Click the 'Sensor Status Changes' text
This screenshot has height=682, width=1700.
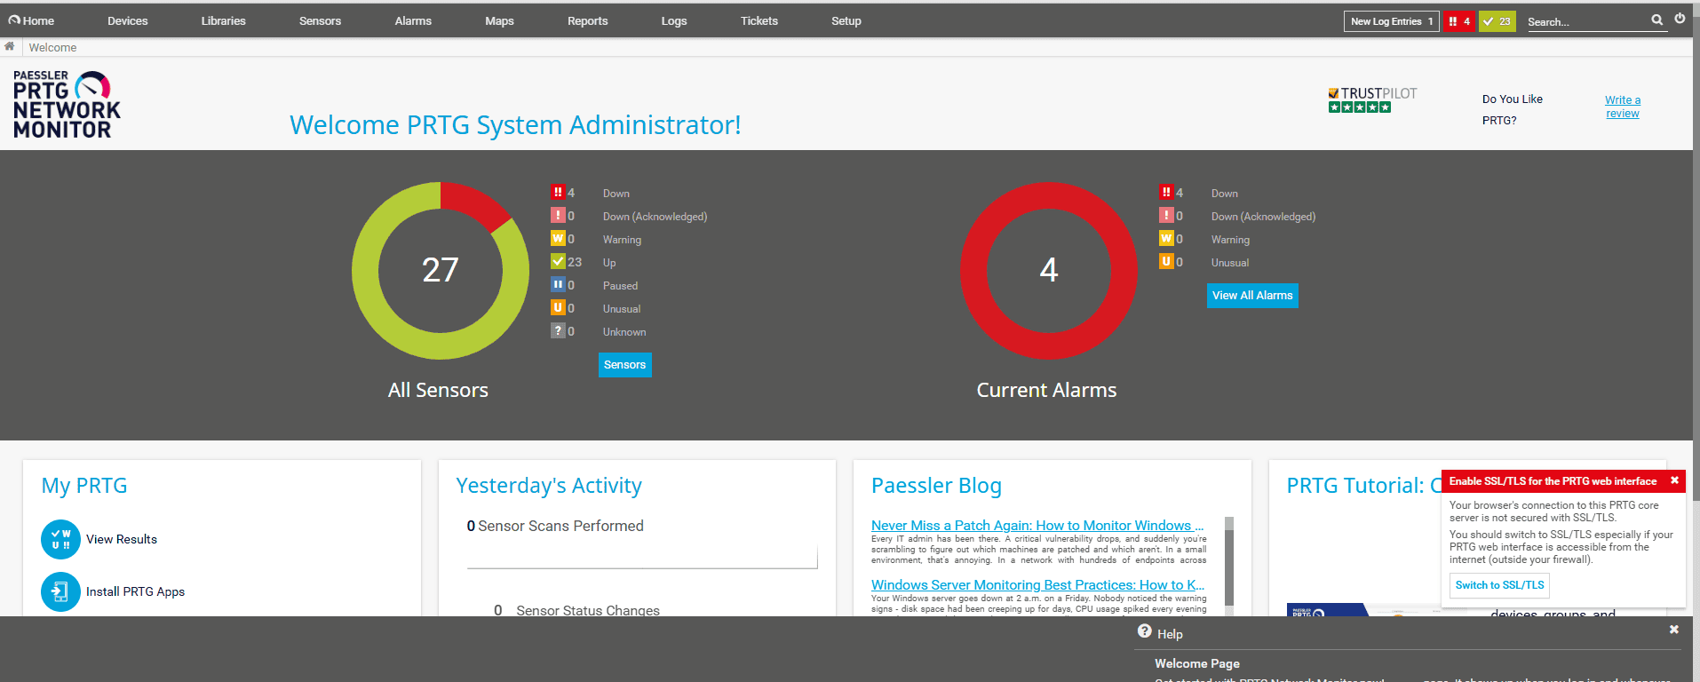588,610
